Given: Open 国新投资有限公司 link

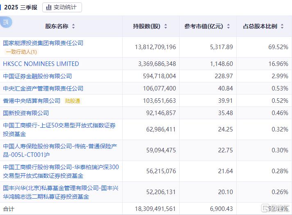Looking at the screenshot, I should tap(26, 113).
